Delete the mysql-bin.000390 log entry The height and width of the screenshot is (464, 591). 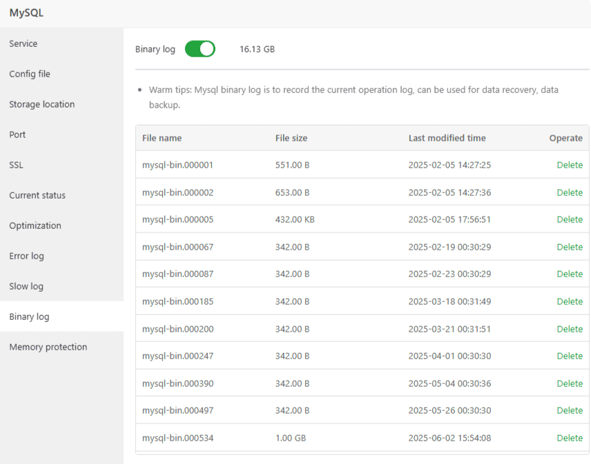coord(570,383)
